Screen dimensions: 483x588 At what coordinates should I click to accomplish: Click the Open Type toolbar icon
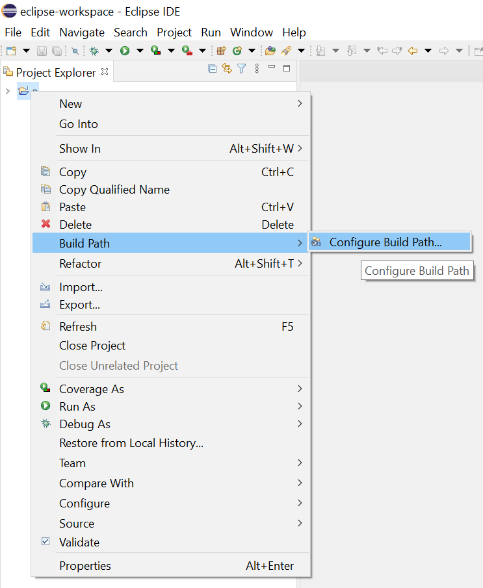click(x=270, y=51)
